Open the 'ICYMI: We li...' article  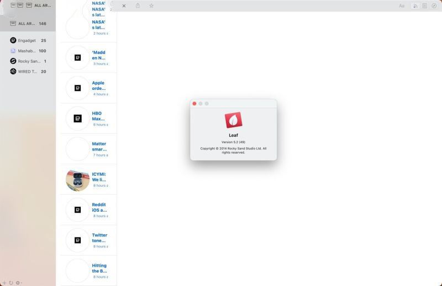coord(88,180)
